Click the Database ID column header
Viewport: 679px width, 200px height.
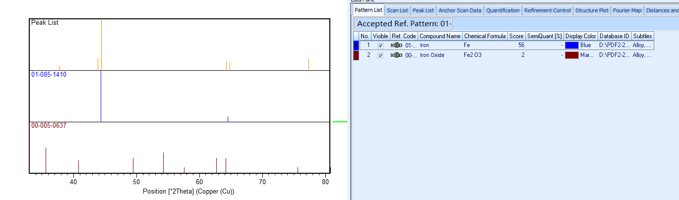[x=615, y=36]
